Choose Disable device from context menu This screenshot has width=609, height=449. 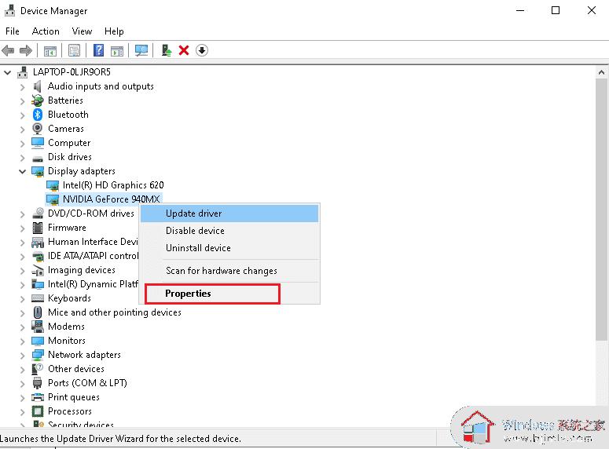coord(229,231)
